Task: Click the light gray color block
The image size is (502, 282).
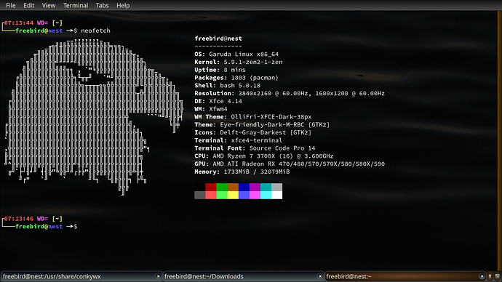Action: click(277, 187)
